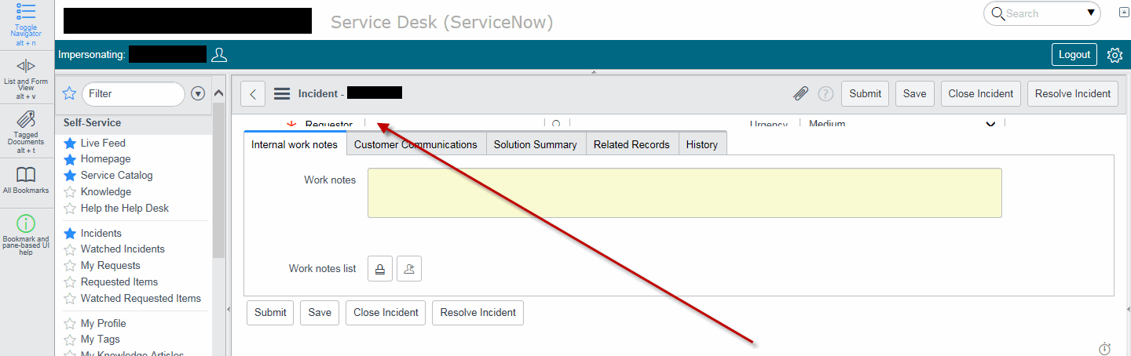Open the Service Catalog module

point(116,176)
